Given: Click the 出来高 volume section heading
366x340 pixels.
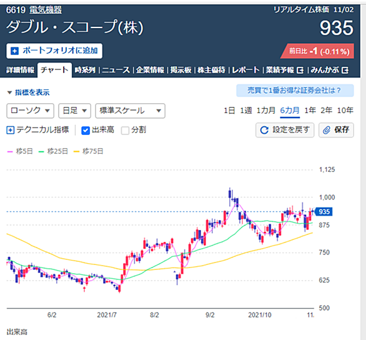Looking at the screenshot, I should pyautogui.click(x=17, y=332).
